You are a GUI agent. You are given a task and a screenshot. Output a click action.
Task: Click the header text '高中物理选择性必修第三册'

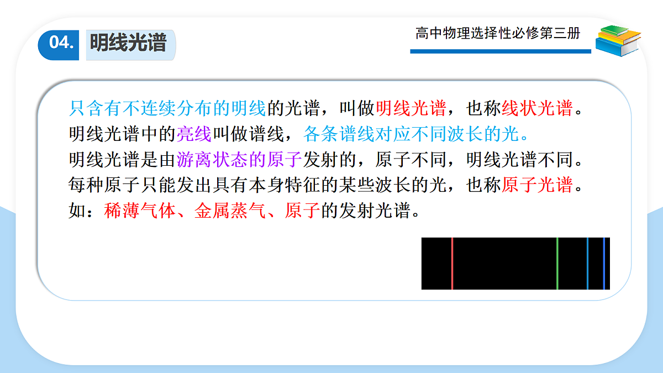(498, 33)
